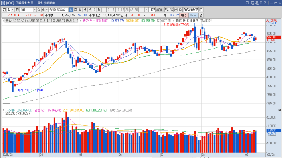This screenshot has height=158, width=282.
Task: Click the floppy disk save icon
Action: (x=176, y=9)
